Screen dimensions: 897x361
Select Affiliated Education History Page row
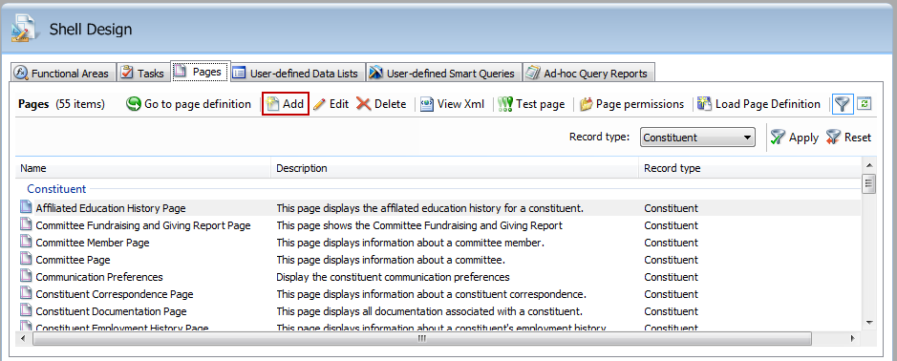tap(438, 207)
